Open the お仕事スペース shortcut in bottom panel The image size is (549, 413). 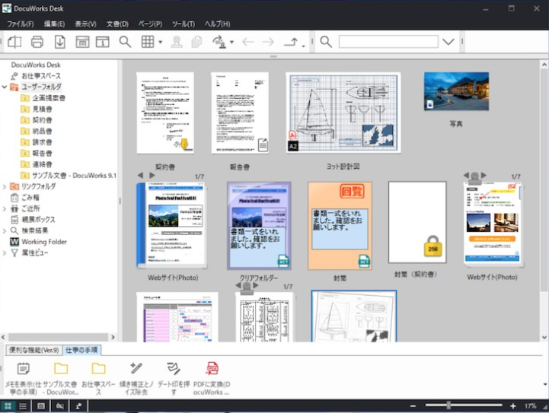(99, 369)
